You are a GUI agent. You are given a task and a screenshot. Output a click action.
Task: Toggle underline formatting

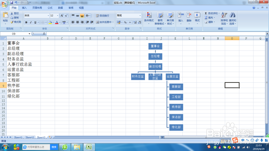coord(35,22)
